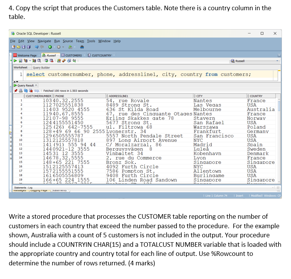Screen dimensions: 291x279
Task: Select the Query Result tab
Action: click(25, 85)
